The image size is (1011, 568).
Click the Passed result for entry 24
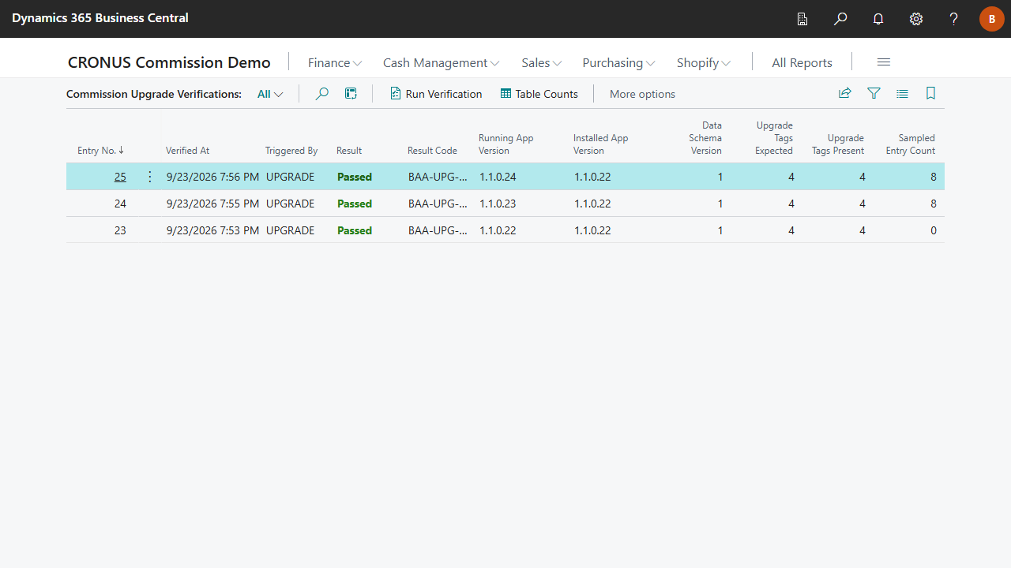(x=355, y=204)
